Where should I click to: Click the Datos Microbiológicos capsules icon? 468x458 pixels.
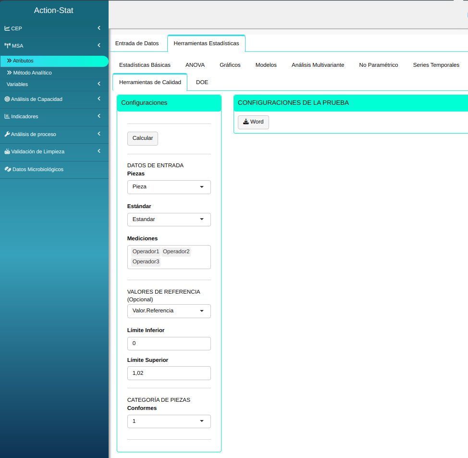click(8, 169)
